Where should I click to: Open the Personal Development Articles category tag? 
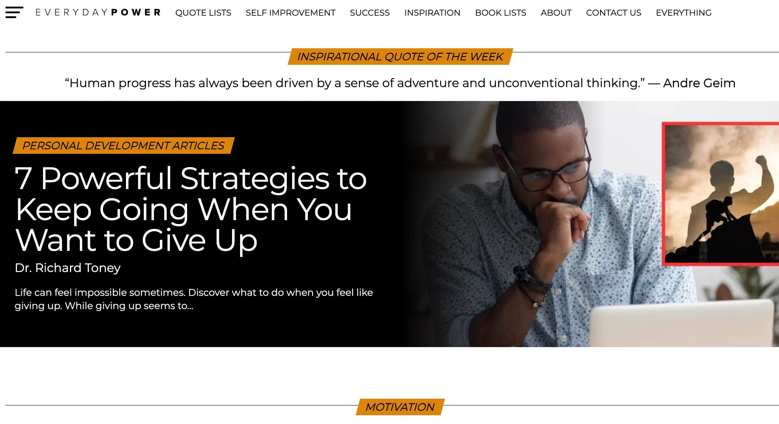pyautogui.click(x=124, y=146)
